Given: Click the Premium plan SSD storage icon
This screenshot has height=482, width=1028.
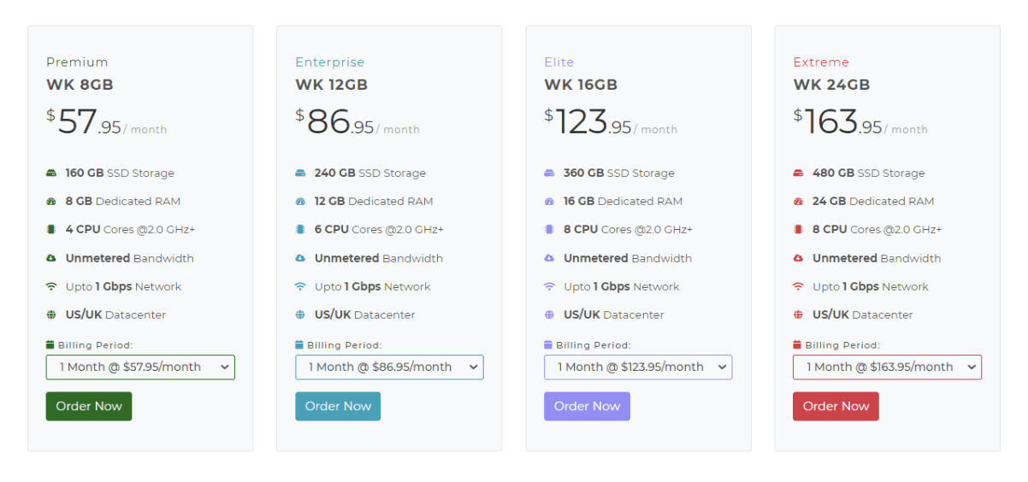Looking at the screenshot, I should tap(51, 173).
